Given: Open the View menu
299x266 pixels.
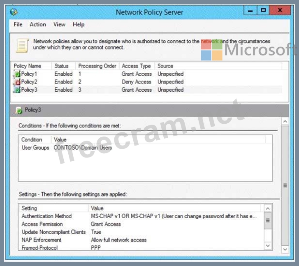Looking at the screenshot, I should 59,24.
